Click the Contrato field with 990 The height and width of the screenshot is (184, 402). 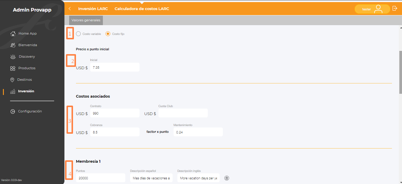(115, 113)
